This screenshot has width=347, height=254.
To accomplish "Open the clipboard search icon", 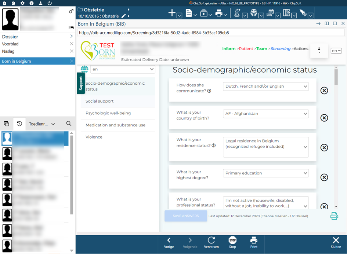I will [14, 3].
